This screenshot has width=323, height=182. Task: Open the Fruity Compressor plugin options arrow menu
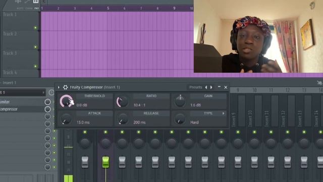click(x=59, y=87)
